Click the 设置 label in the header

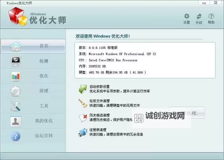click(x=187, y=22)
